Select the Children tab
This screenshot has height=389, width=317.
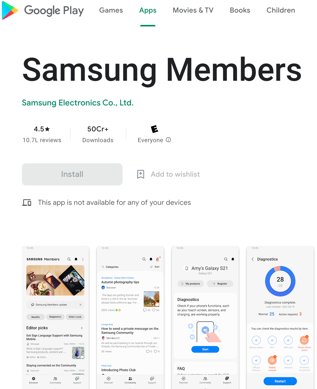[281, 10]
